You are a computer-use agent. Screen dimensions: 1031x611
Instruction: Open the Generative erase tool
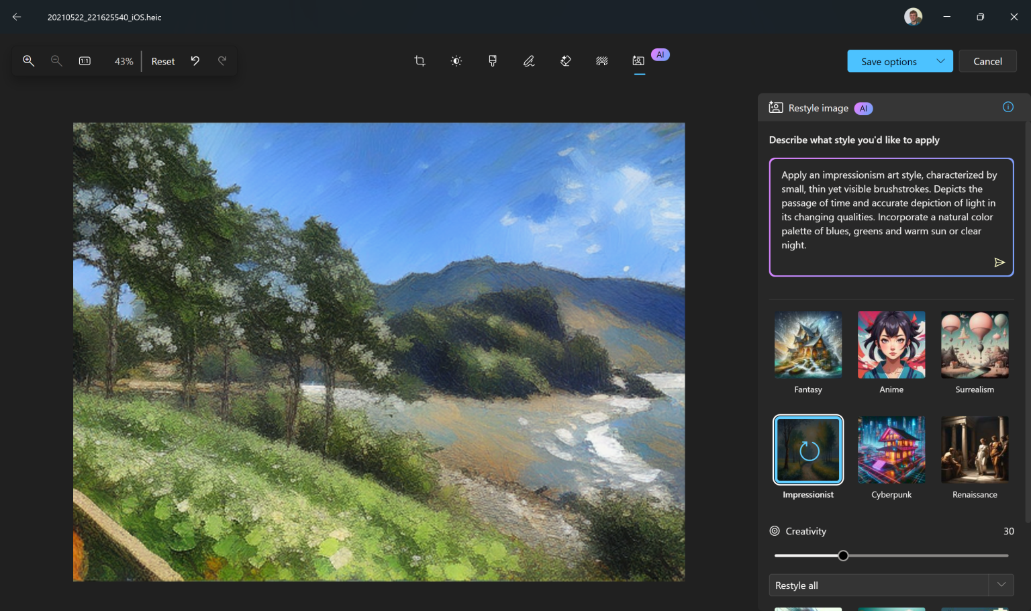pyautogui.click(x=565, y=60)
